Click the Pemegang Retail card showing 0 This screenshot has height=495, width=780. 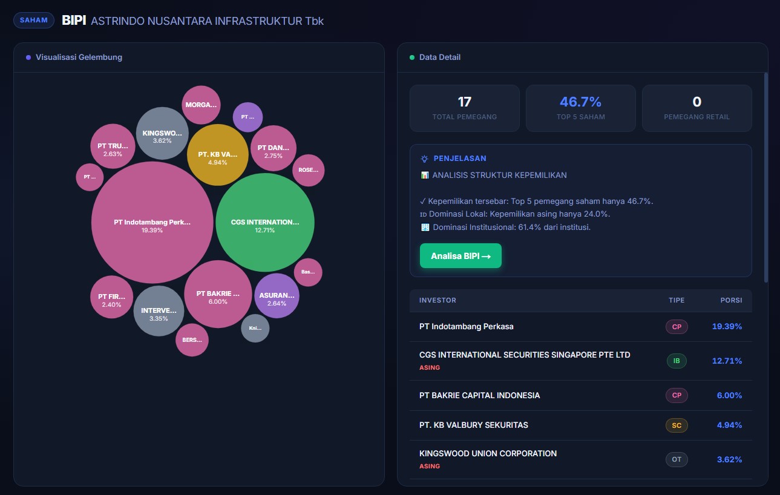click(697, 108)
